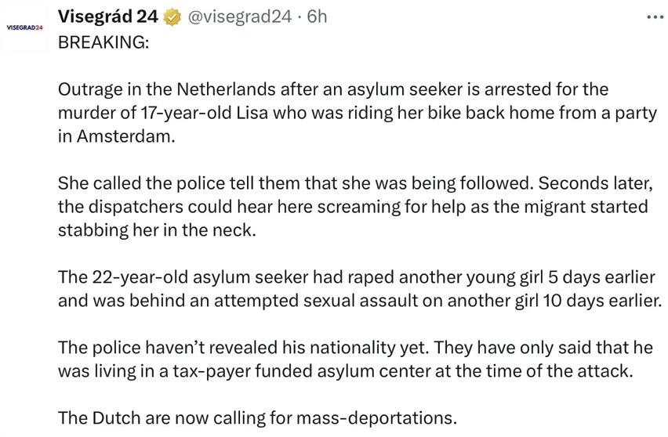Click the line starting "Outrage in the Netherlands"
This screenshot has height=437, width=668.
[x=333, y=89]
